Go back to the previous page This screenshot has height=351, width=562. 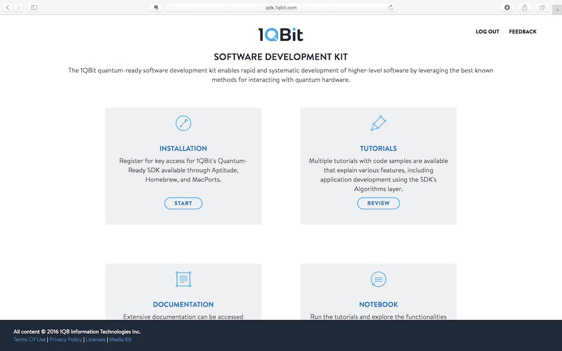[x=8, y=8]
